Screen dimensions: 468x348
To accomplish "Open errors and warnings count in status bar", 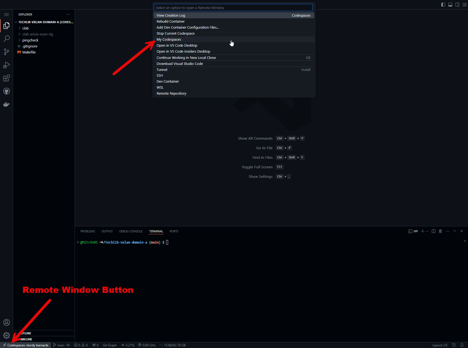I will 81,345.
